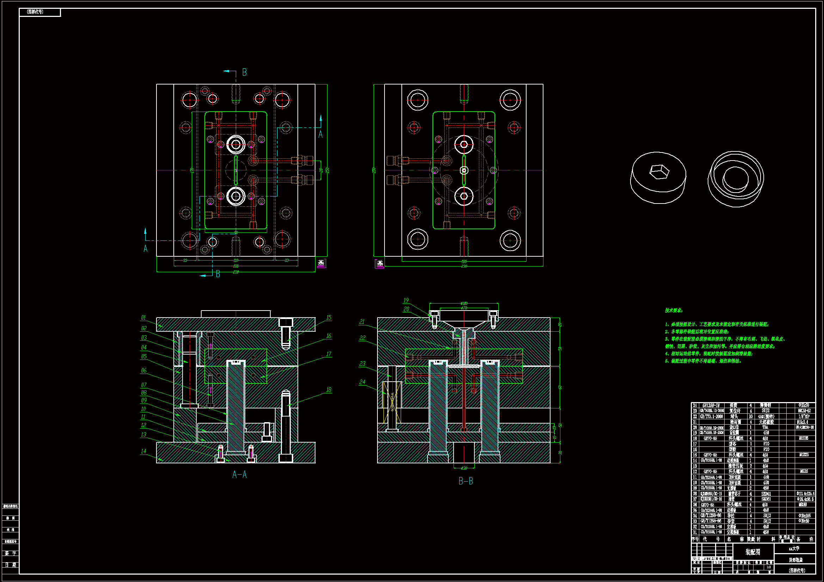Screen dimensions: 824x582
Task: Click part callout number 19
Action: (x=406, y=300)
